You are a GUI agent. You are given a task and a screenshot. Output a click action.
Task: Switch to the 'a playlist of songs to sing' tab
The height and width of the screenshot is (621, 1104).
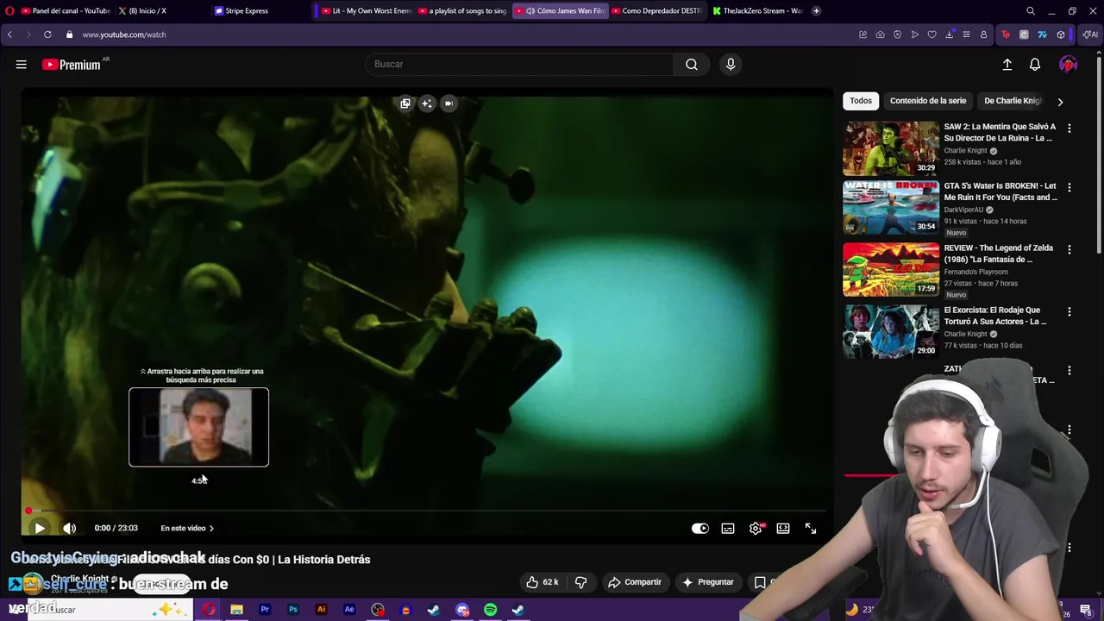[462, 11]
